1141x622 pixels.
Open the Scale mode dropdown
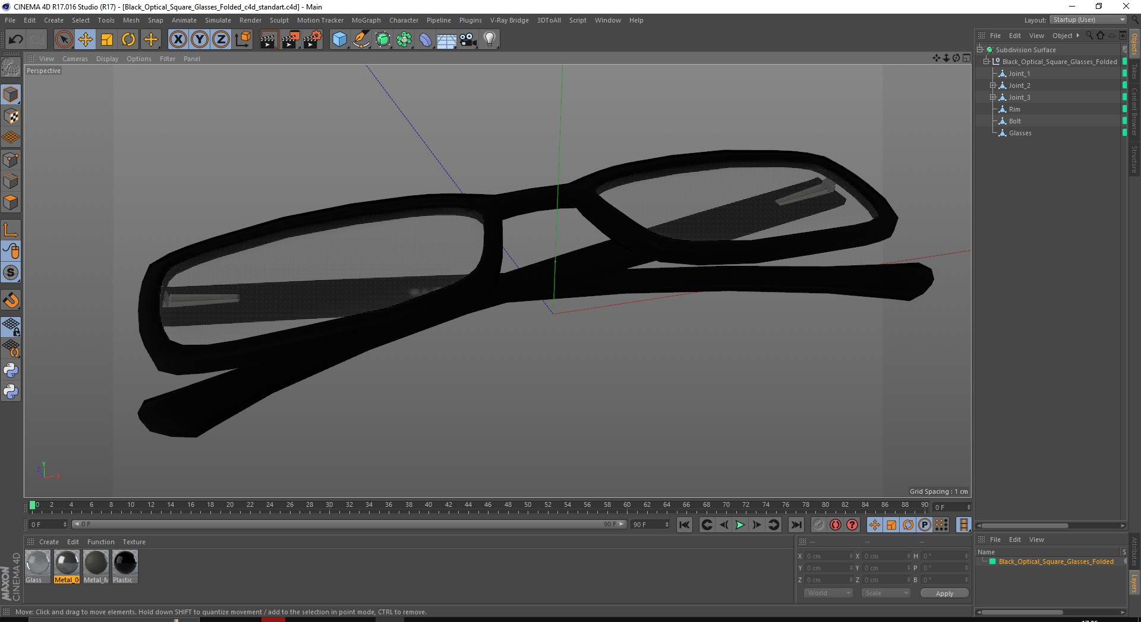pyautogui.click(x=886, y=593)
